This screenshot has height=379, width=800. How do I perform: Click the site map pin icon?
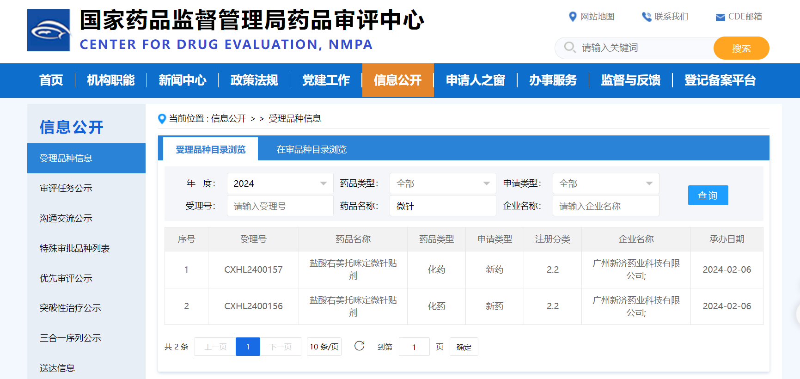[x=573, y=17]
